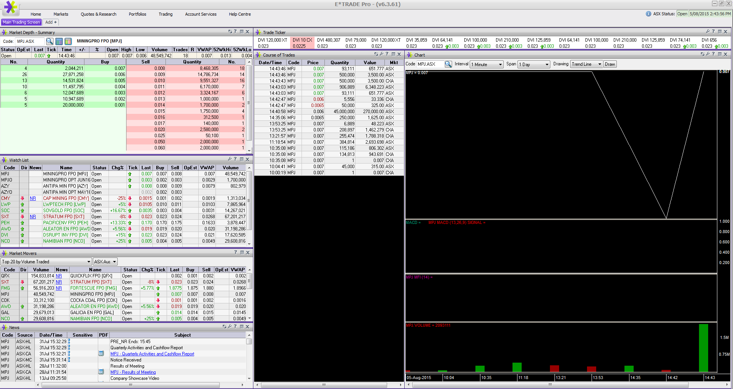Screen dimensions: 733x389
Task: Click Course of Trades horizontal scrollbar
Action: coord(324,385)
